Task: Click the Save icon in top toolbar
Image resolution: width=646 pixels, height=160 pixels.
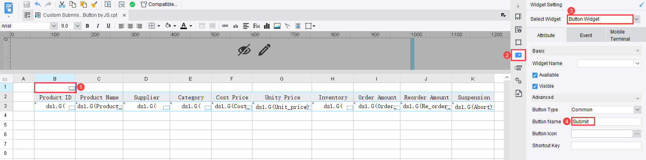Action: (x=27, y=4)
